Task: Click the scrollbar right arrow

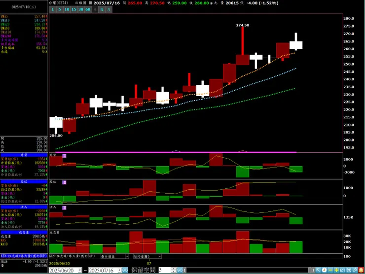Action: tap(313, 270)
